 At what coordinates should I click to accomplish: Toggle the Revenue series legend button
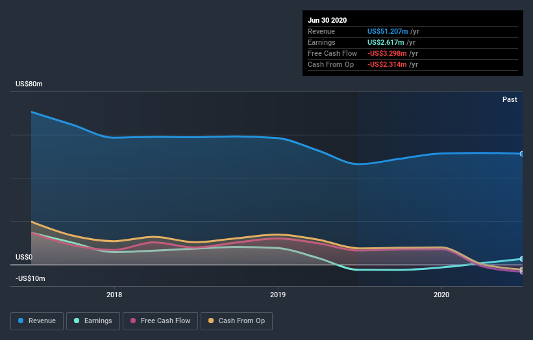pyautogui.click(x=37, y=321)
